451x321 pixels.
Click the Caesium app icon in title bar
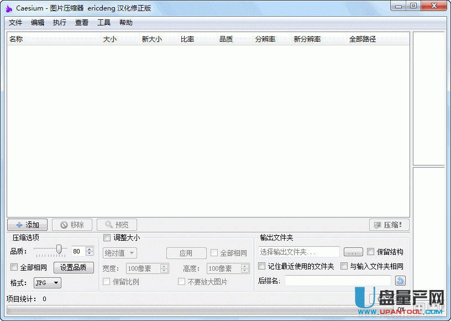click(x=9, y=8)
